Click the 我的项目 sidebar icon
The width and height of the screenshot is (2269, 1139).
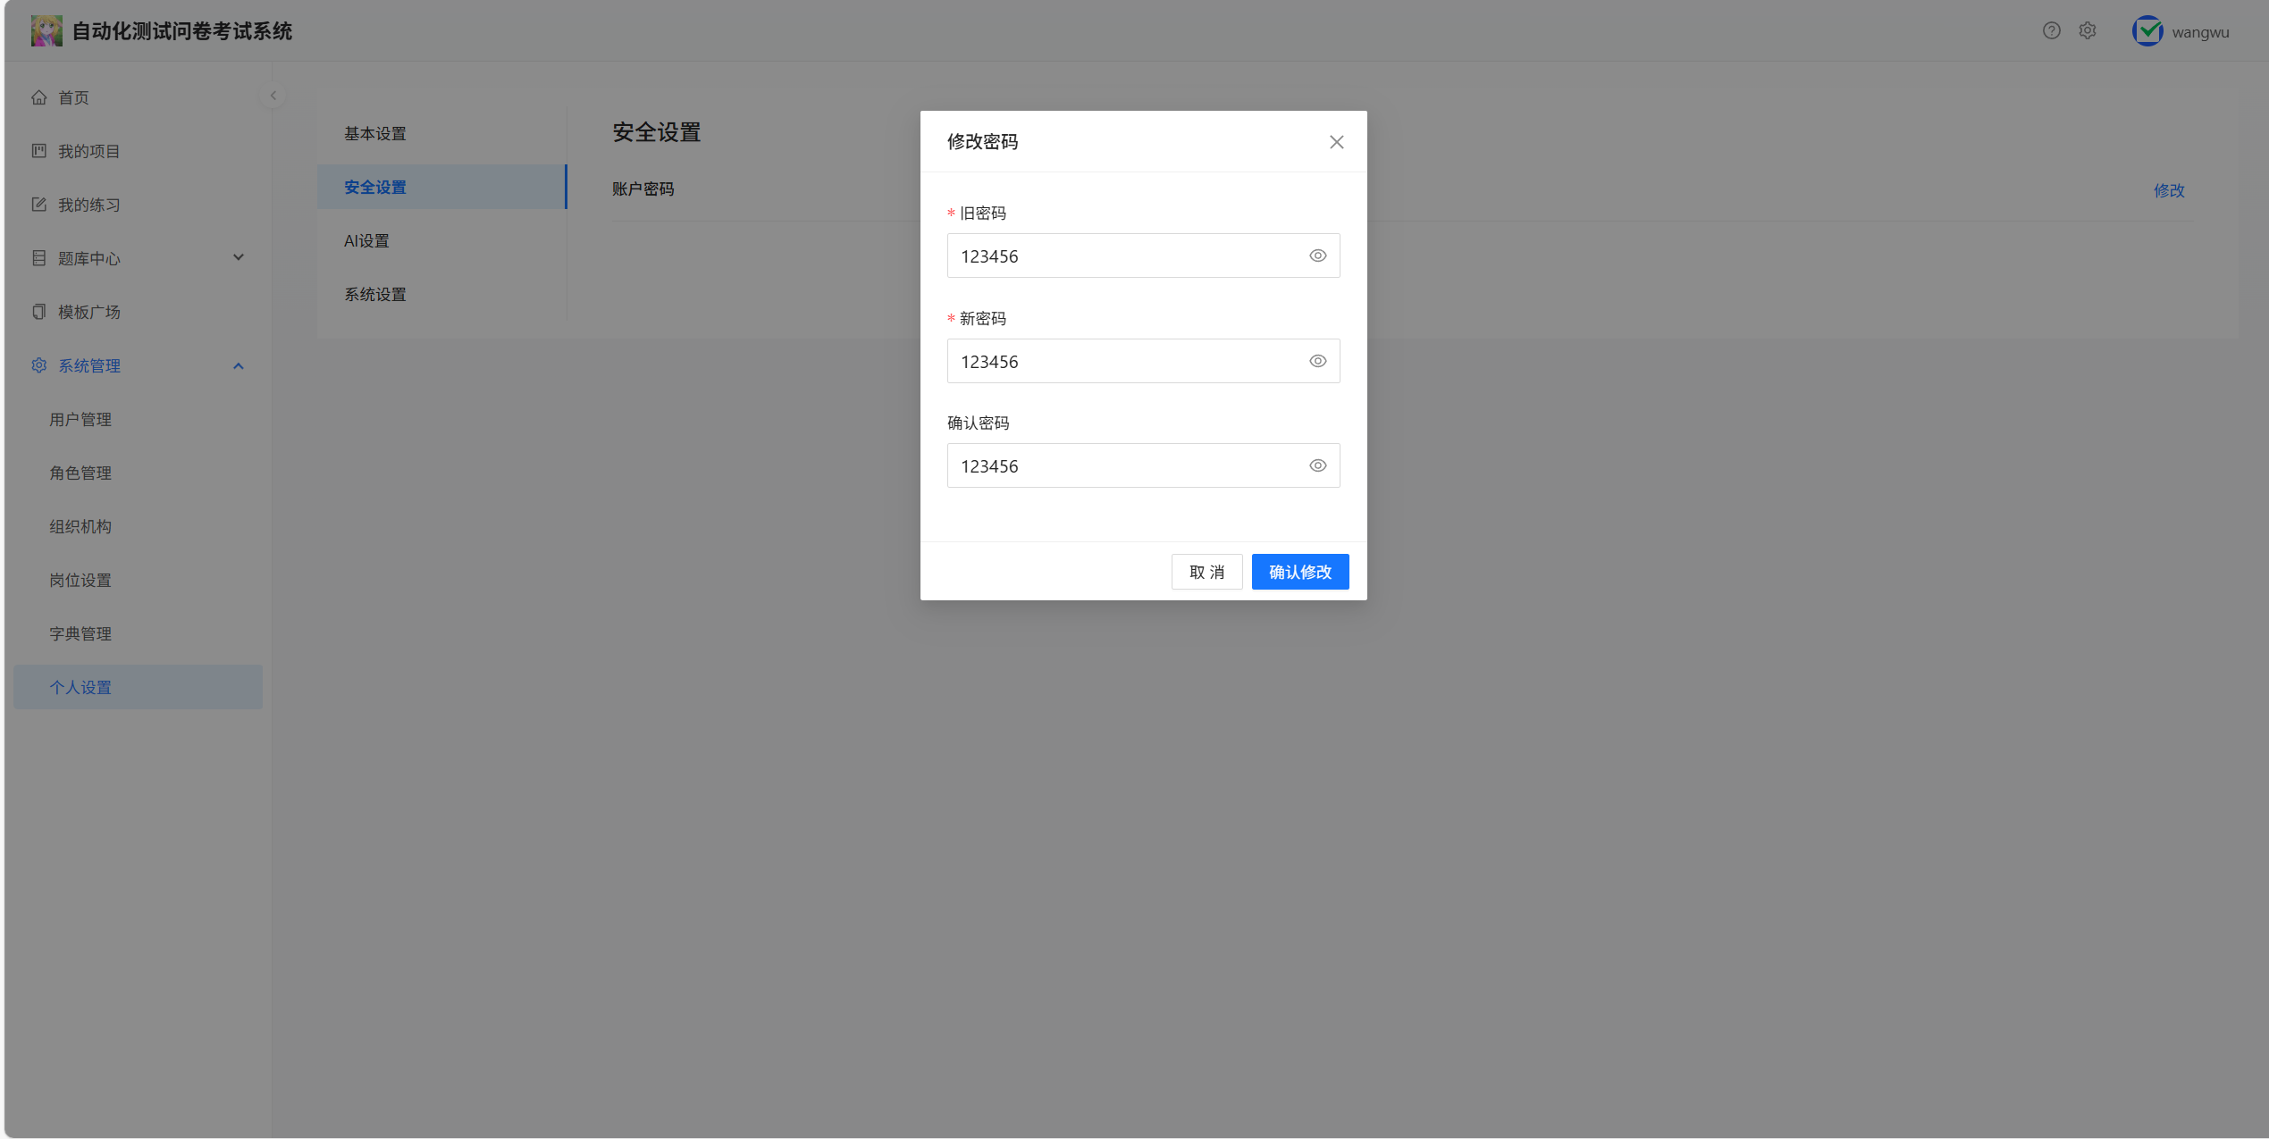coord(39,151)
